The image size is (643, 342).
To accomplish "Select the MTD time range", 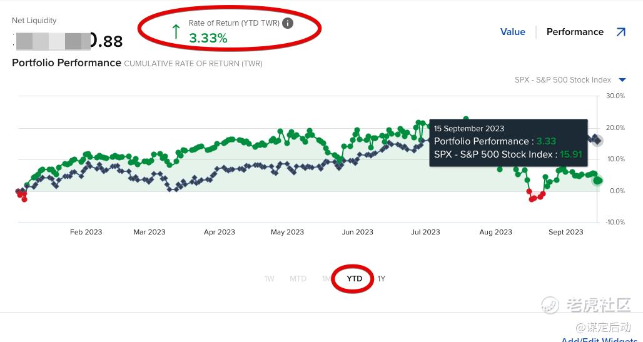I will 298,279.
